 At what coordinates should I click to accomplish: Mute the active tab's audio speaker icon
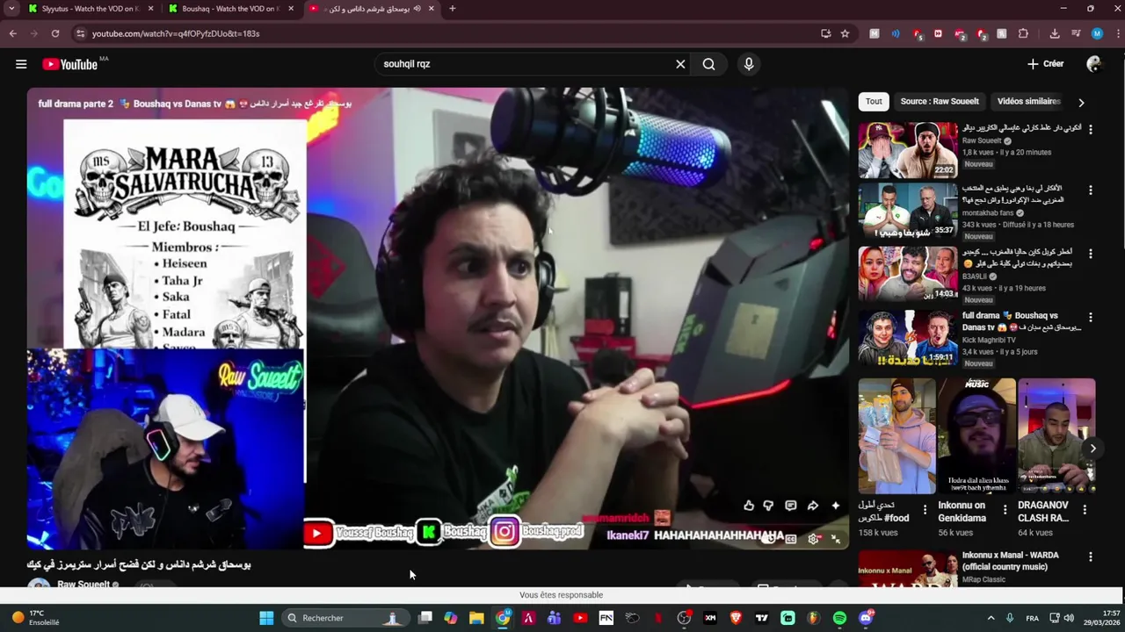pos(417,9)
